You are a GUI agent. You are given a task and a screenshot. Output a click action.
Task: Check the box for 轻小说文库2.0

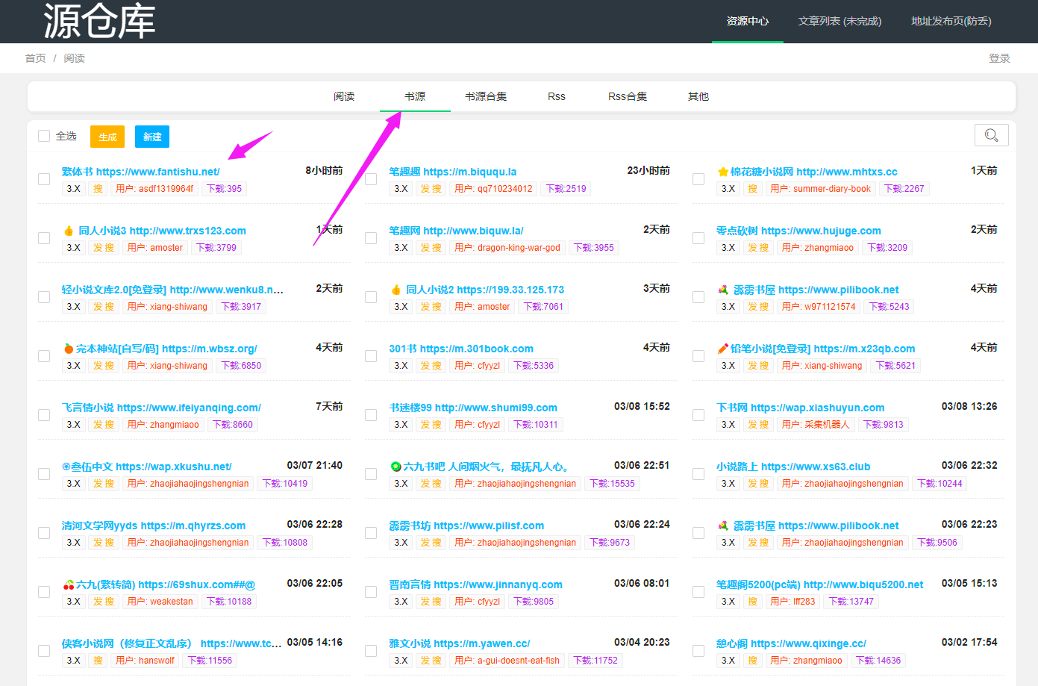point(44,297)
